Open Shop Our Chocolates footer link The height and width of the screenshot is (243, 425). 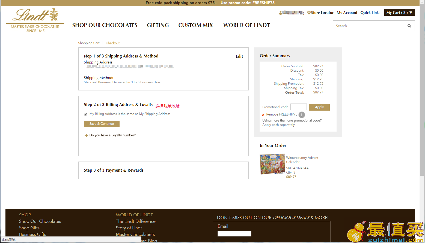[40, 221]
